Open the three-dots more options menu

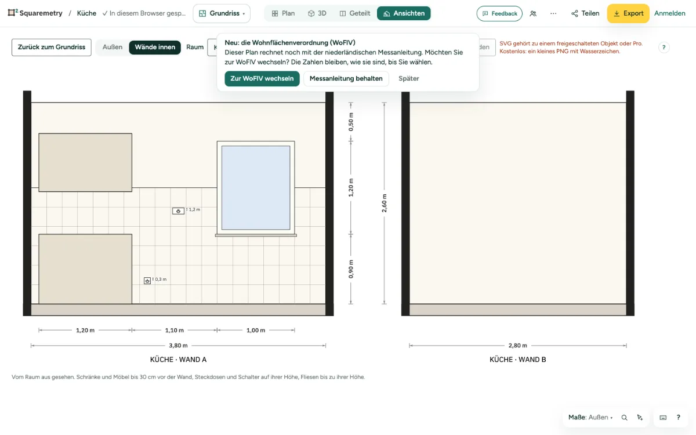point(553,13)
